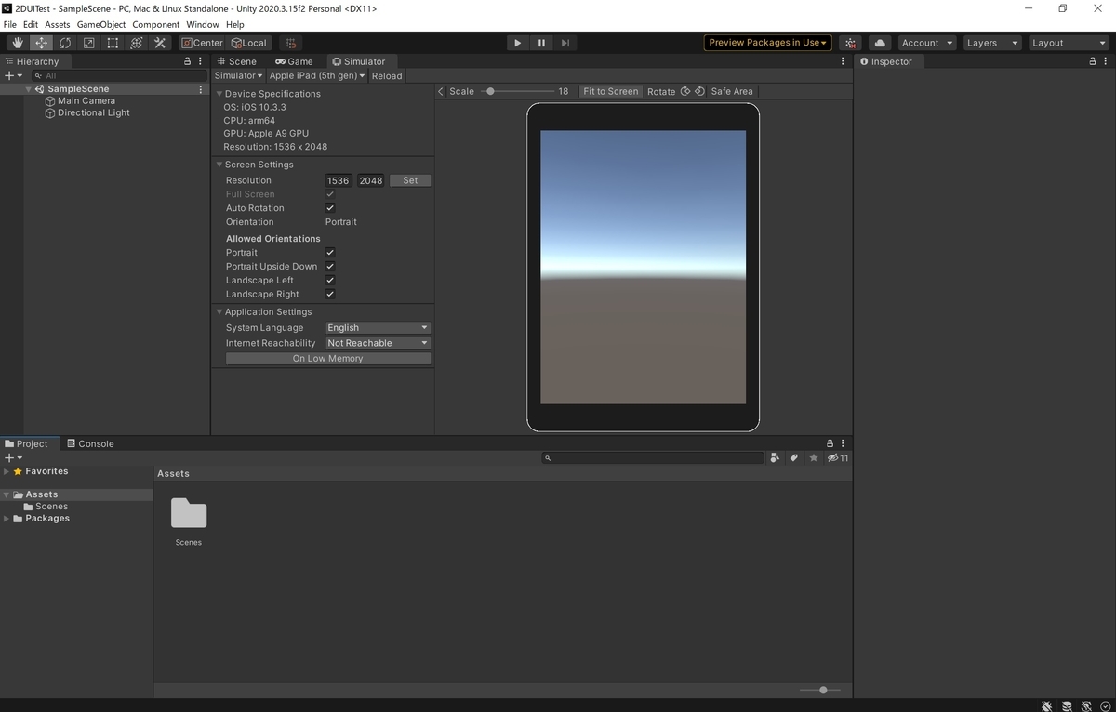Open cloud services icon
Screen dimensions: 1116x712
(x=880, y=43)
